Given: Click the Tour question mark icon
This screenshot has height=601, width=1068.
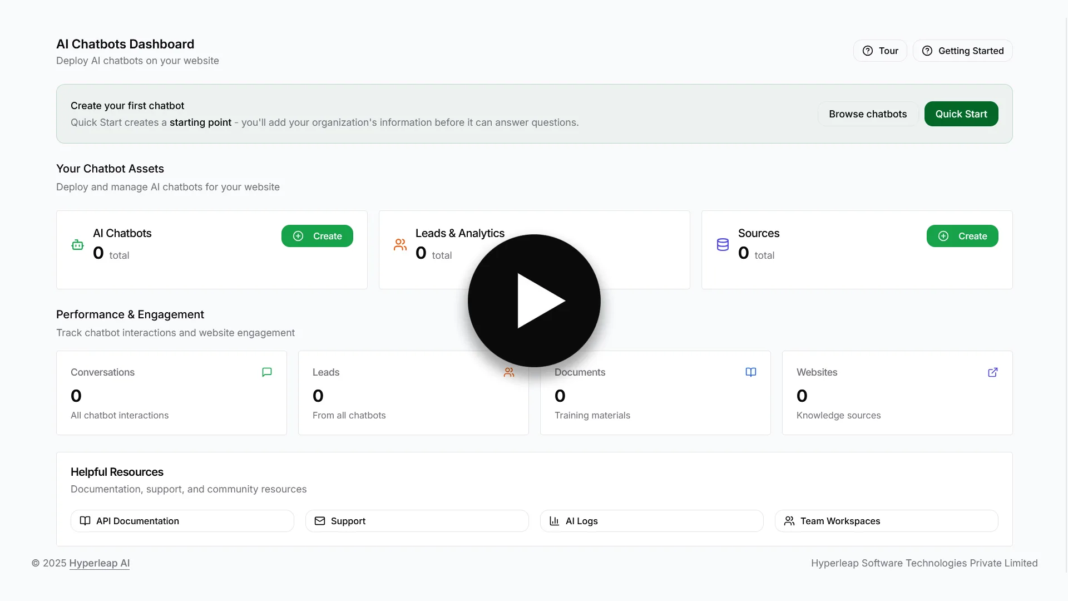Looking at the screenshot, I should [868, 51].
